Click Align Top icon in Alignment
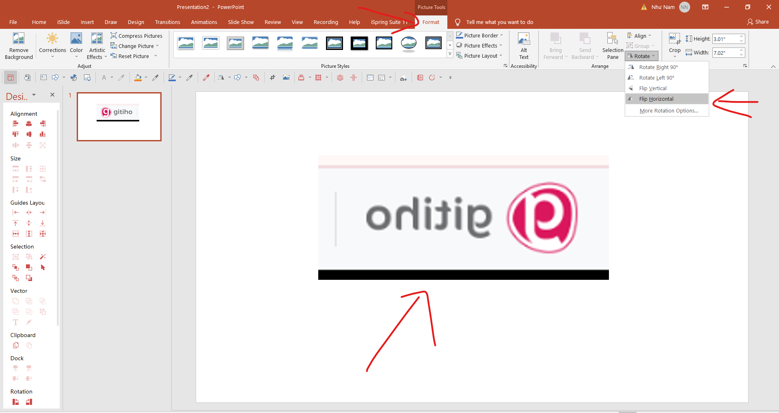Screen dimensions: 779x413 coord(15,134)
